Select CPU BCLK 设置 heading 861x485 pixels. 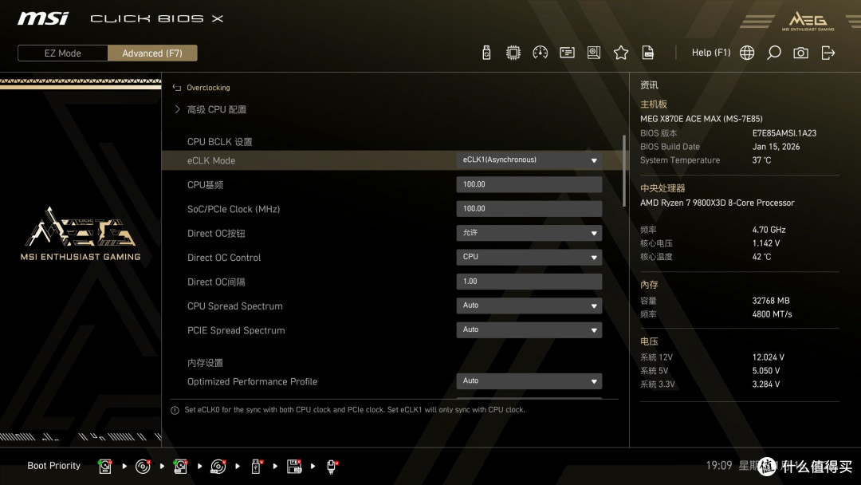click(220, 142)
